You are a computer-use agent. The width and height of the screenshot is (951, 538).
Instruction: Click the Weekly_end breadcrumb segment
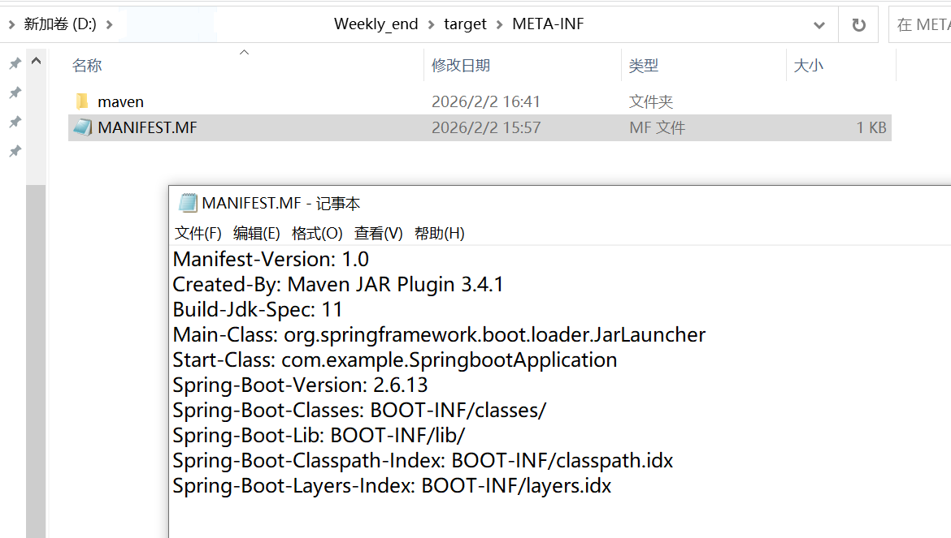(x=376, y=24)
